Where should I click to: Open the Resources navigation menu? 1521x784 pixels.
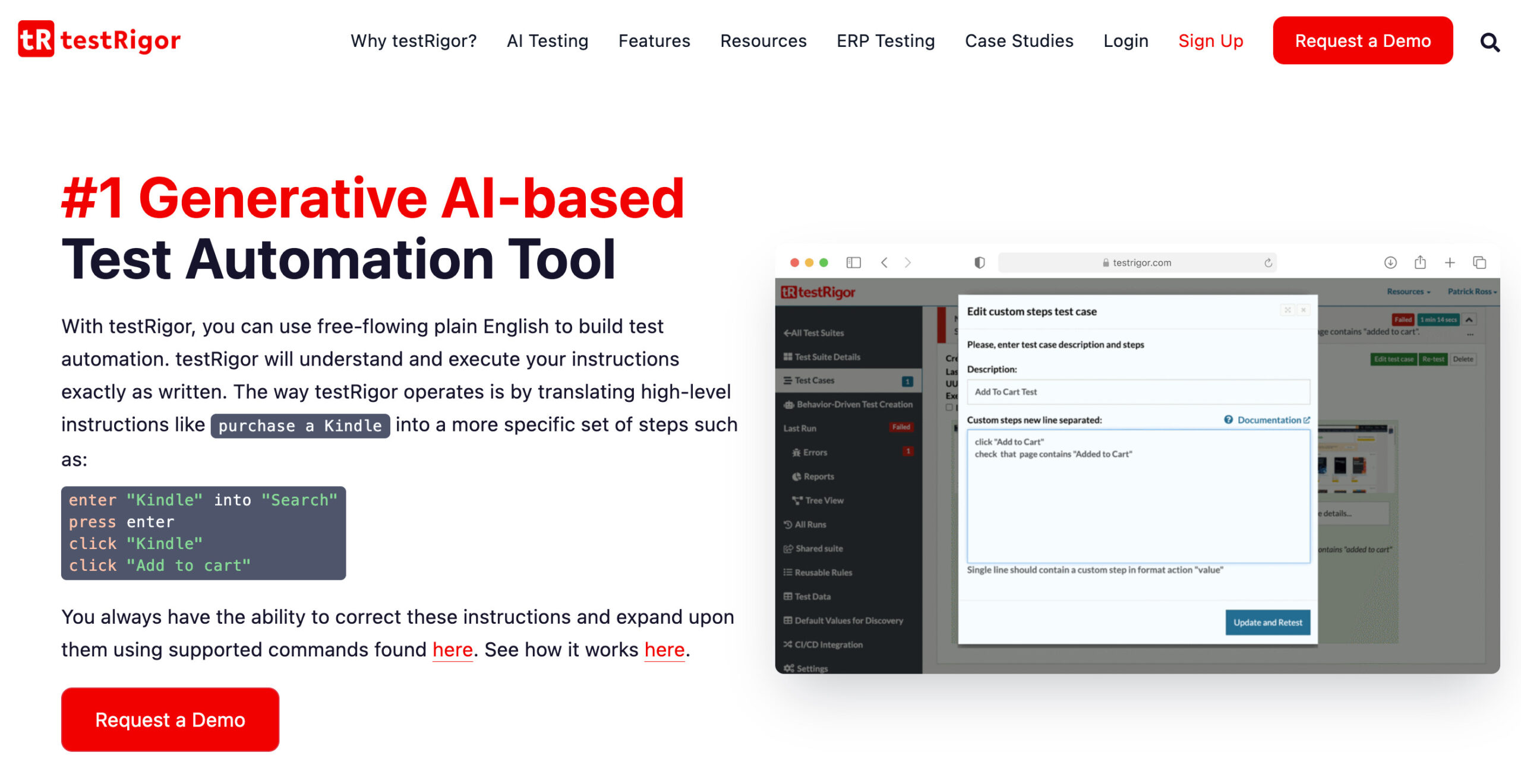pos(763,41)
